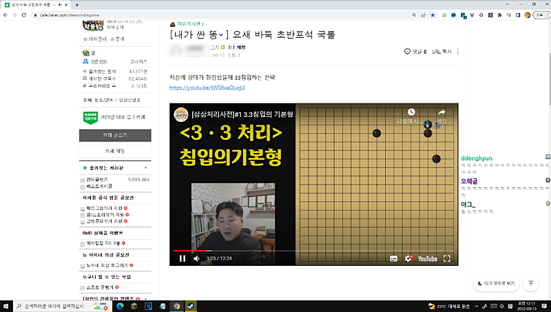The image size is (551, 312).
Task: Click the browser forward arrow
Action: click(14, 15)
